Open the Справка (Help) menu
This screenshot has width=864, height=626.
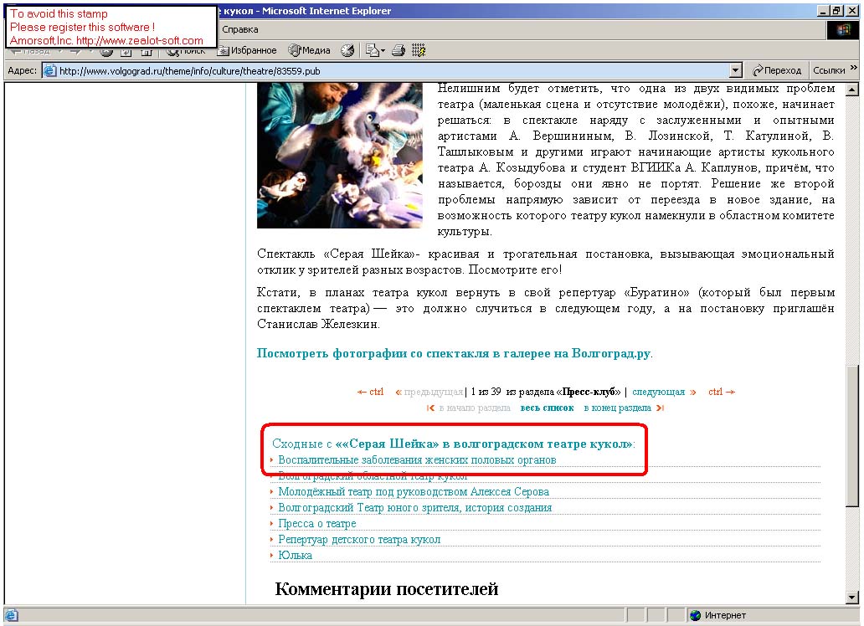[x=240, y=29]
